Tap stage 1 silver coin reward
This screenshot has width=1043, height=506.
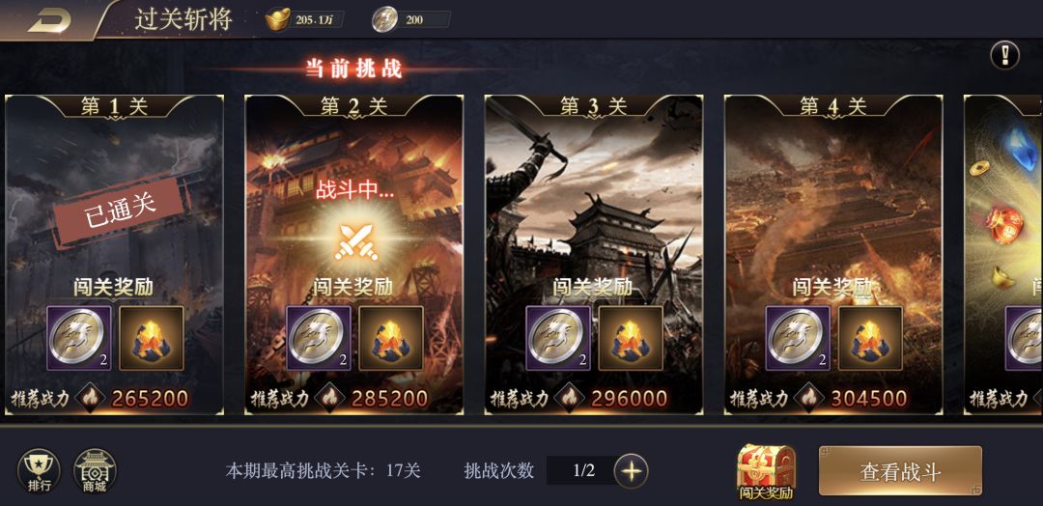79,338
